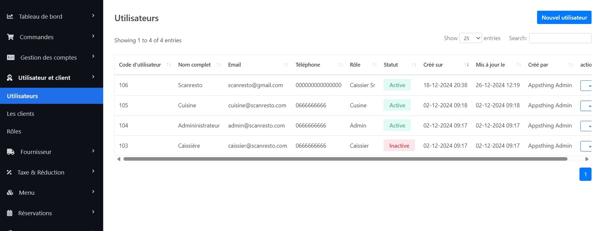Click the Commandes shopping cart icon
Image resolution: width=595 pixels, height=231 pixels.
[x=10, y=37]
